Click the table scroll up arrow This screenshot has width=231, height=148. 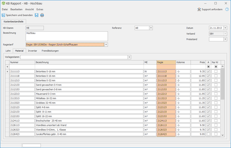(x=223, y=67)
